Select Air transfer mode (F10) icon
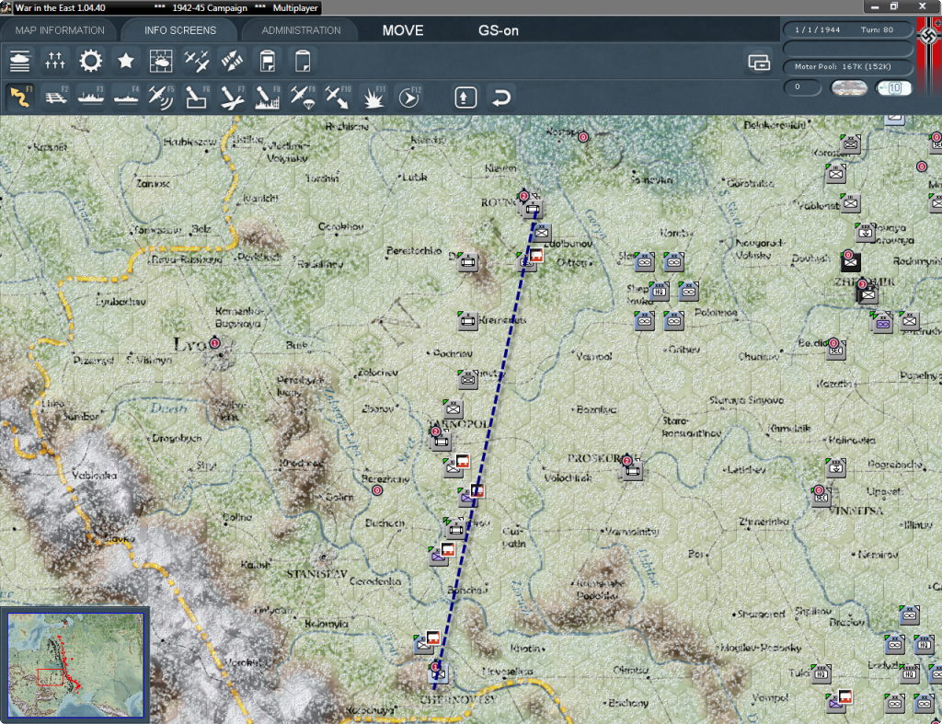The image size is (942, 724). coord(338,97)
